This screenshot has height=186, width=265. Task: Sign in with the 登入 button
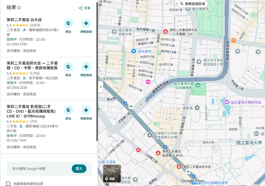(79, 168)
